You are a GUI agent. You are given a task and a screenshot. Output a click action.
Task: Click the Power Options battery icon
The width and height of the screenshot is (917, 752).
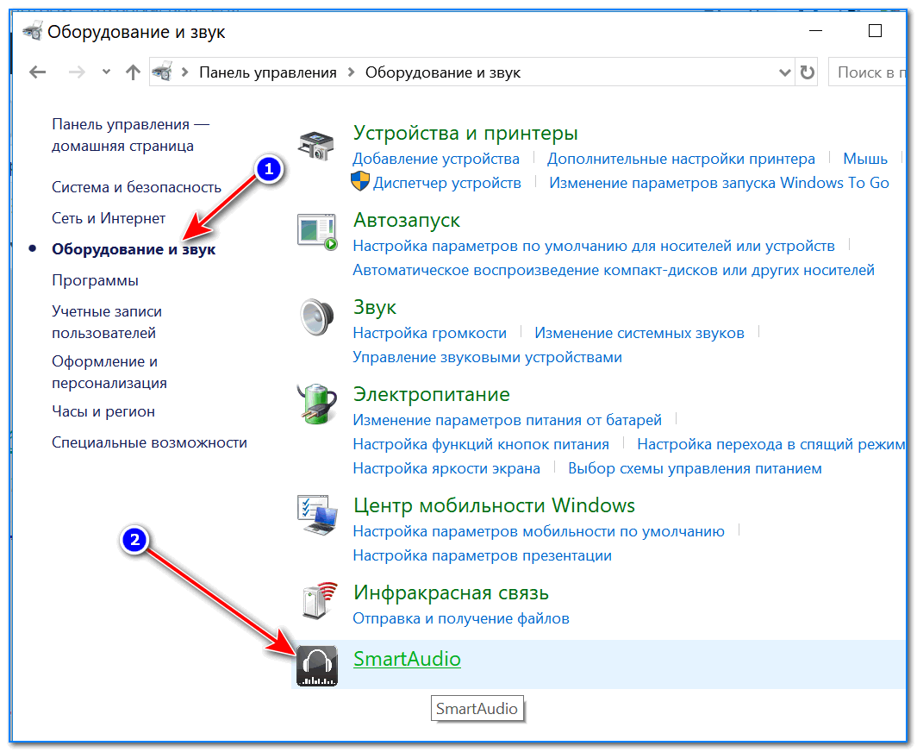[316, 405]
